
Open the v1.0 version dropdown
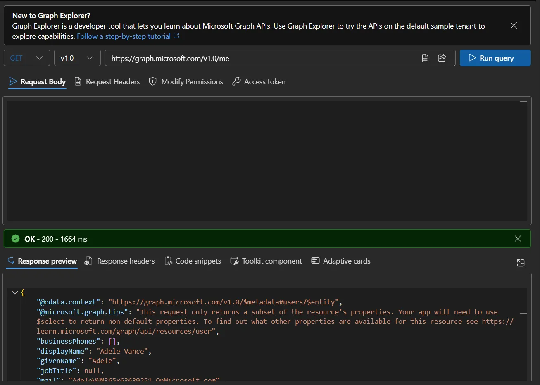77,58
